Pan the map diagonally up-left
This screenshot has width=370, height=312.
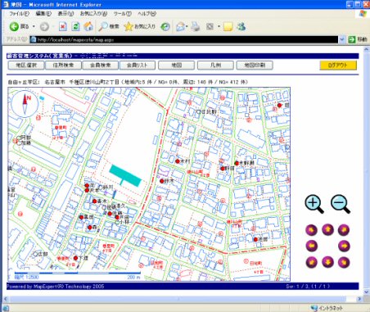pyautogui.click(x=311, y=230)
